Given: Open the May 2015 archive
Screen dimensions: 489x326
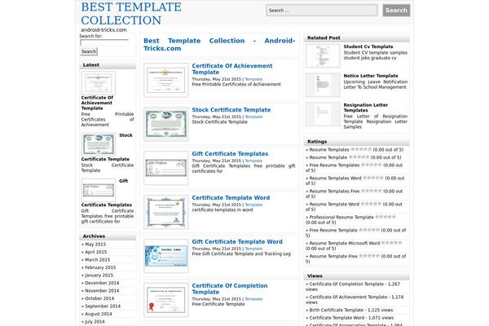Looking at the screenshot, I should pyautogui.click(x=95, y=244).
